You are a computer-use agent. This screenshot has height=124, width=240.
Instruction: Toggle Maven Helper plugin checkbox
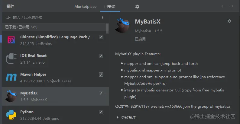click(101, 75)
